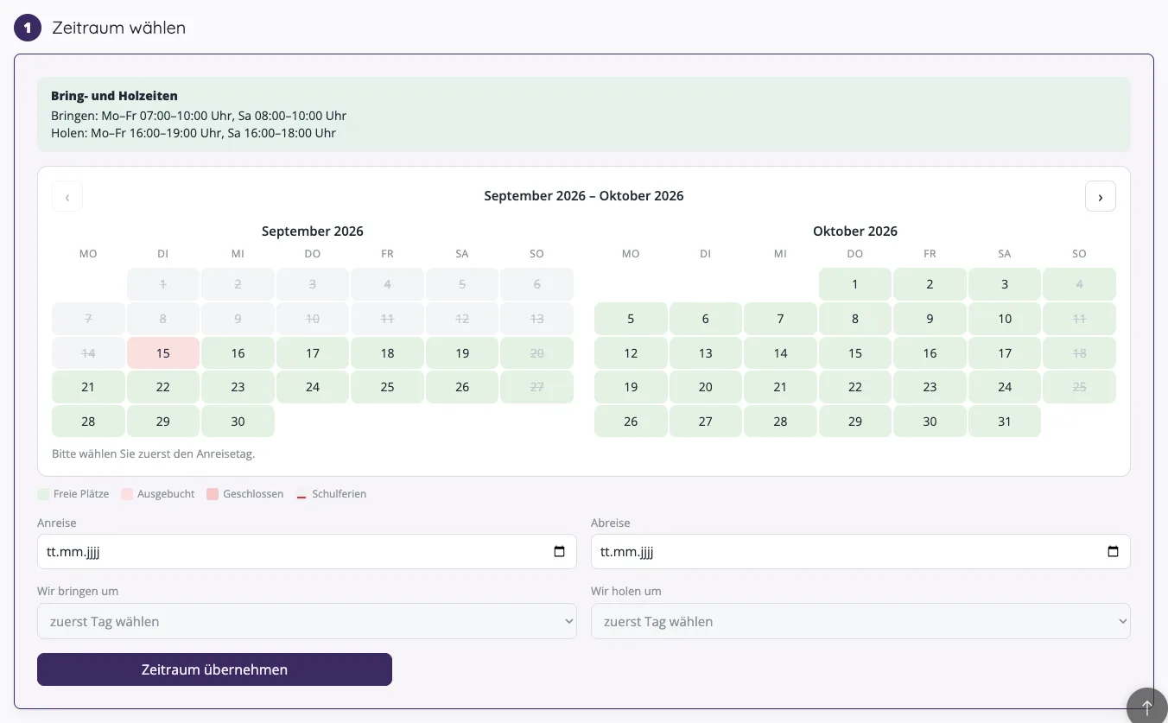1168x723 pixels.
Task: Click the "Schulferien" legend label
Action: pos(340,494)
